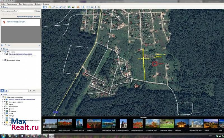
Task: Toggle the sunlight icon in toolbar
Action: click(x=73, y=7)
